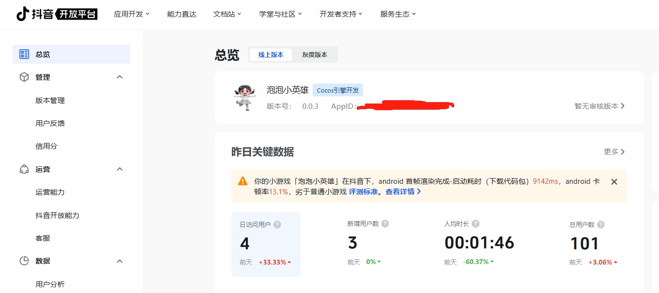Viewport: 659px width, 293px height.
Task: Open the 服务生态 dropdown menu
Action: [398, 14]
